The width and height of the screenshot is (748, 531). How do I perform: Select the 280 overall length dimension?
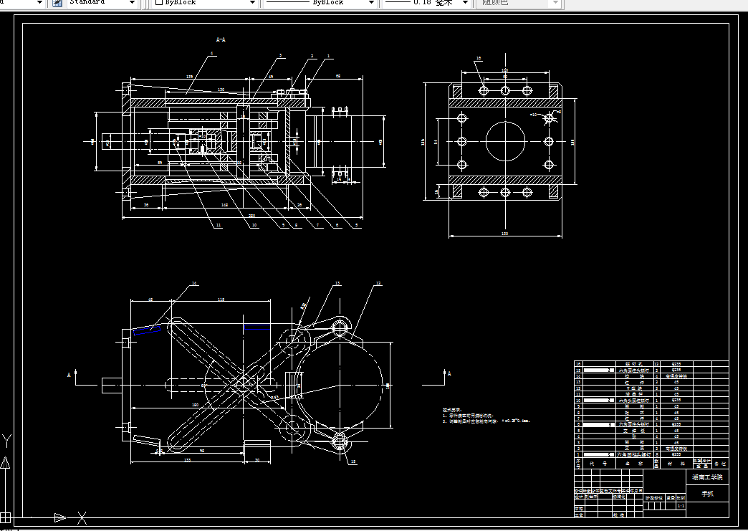click(x=251, y=216)
